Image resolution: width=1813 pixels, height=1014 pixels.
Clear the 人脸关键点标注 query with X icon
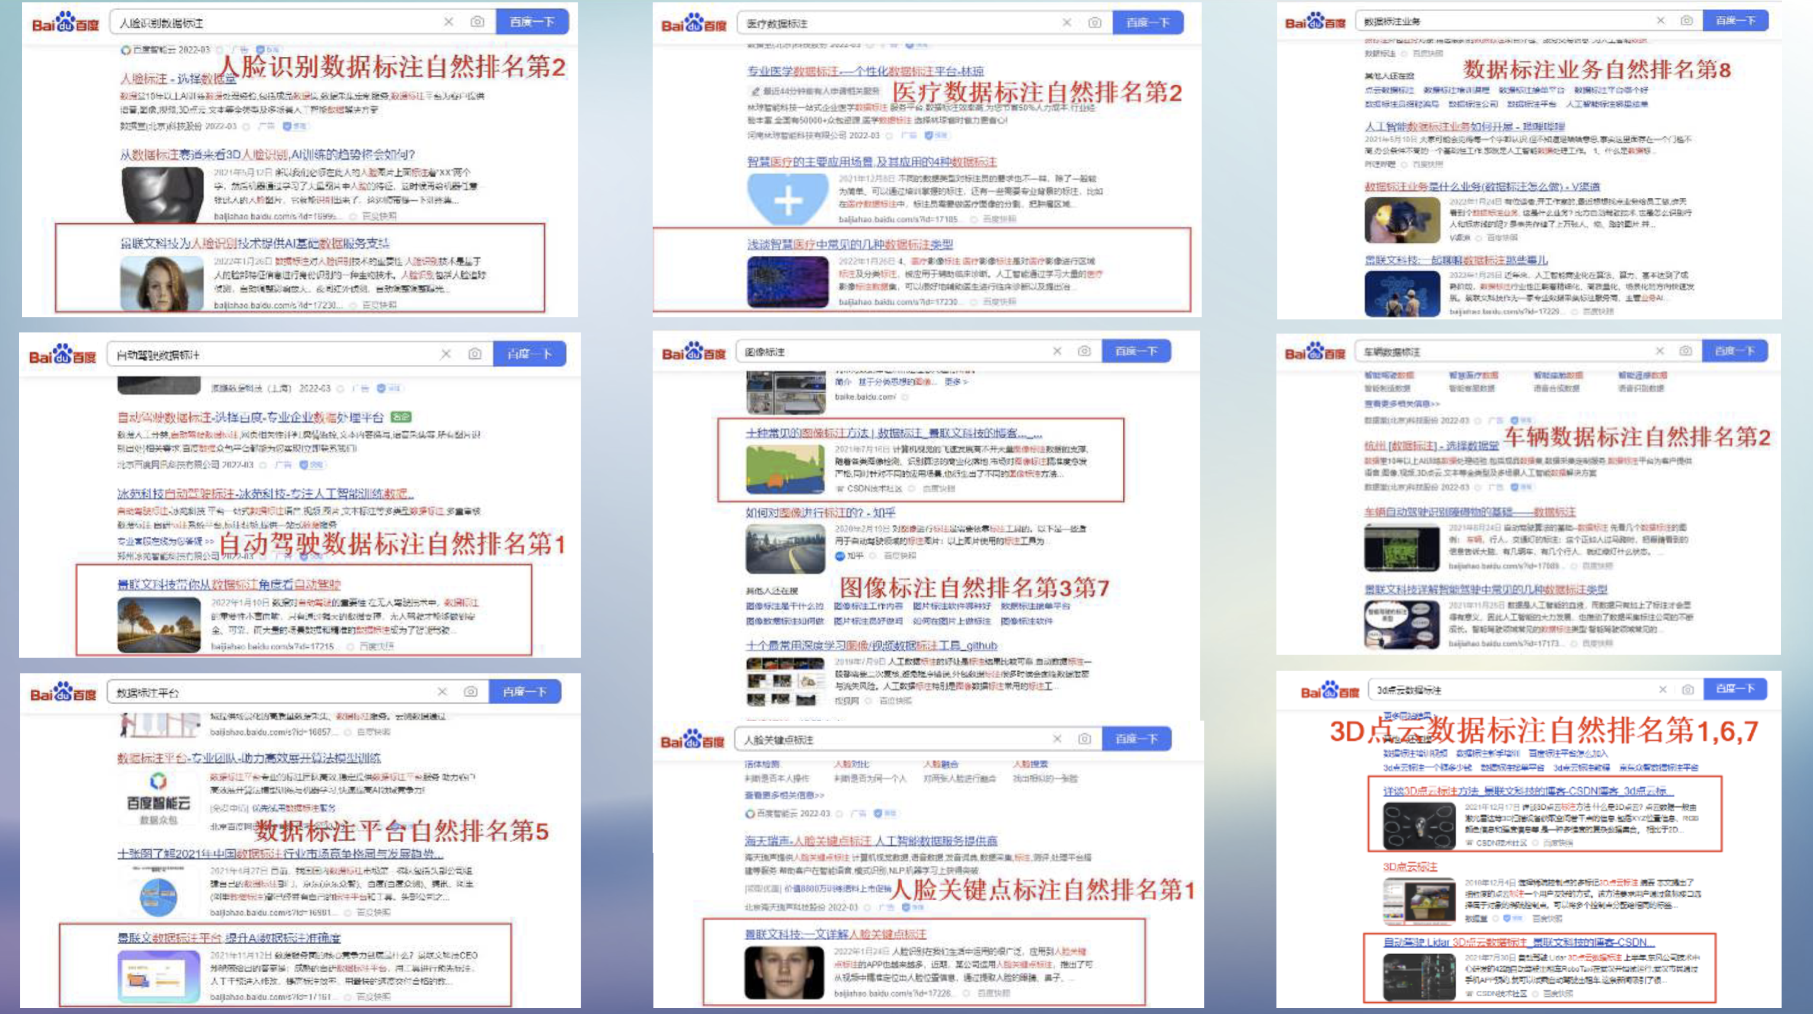click(x=1056, y=738)
